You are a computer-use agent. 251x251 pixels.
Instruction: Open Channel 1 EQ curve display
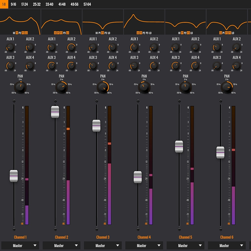click(20, 22)
